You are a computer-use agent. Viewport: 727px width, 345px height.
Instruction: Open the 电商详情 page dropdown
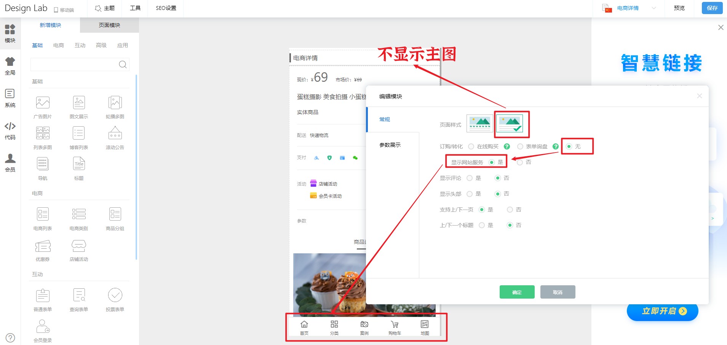[x=629, y=8]
